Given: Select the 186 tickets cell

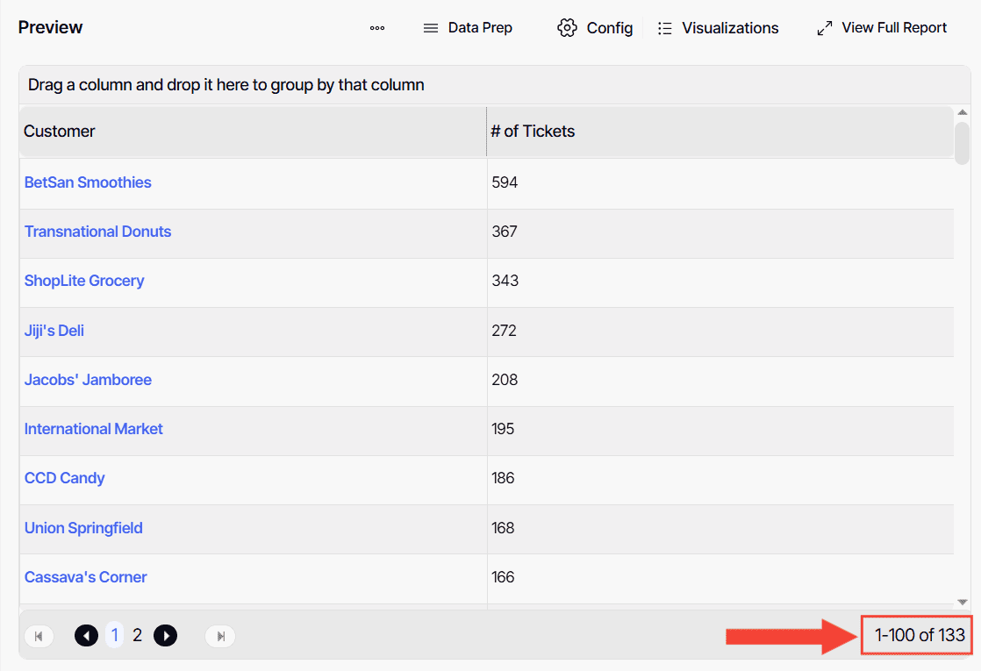Looking at the screenshot, I should (x=720, y=481).
